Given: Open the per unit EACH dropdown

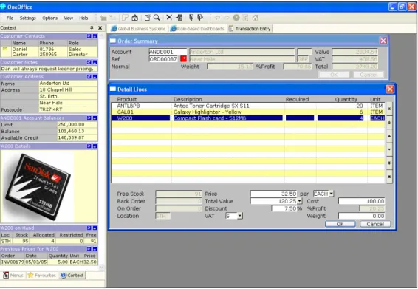Looking at the screenshot, I should [331, 194].
